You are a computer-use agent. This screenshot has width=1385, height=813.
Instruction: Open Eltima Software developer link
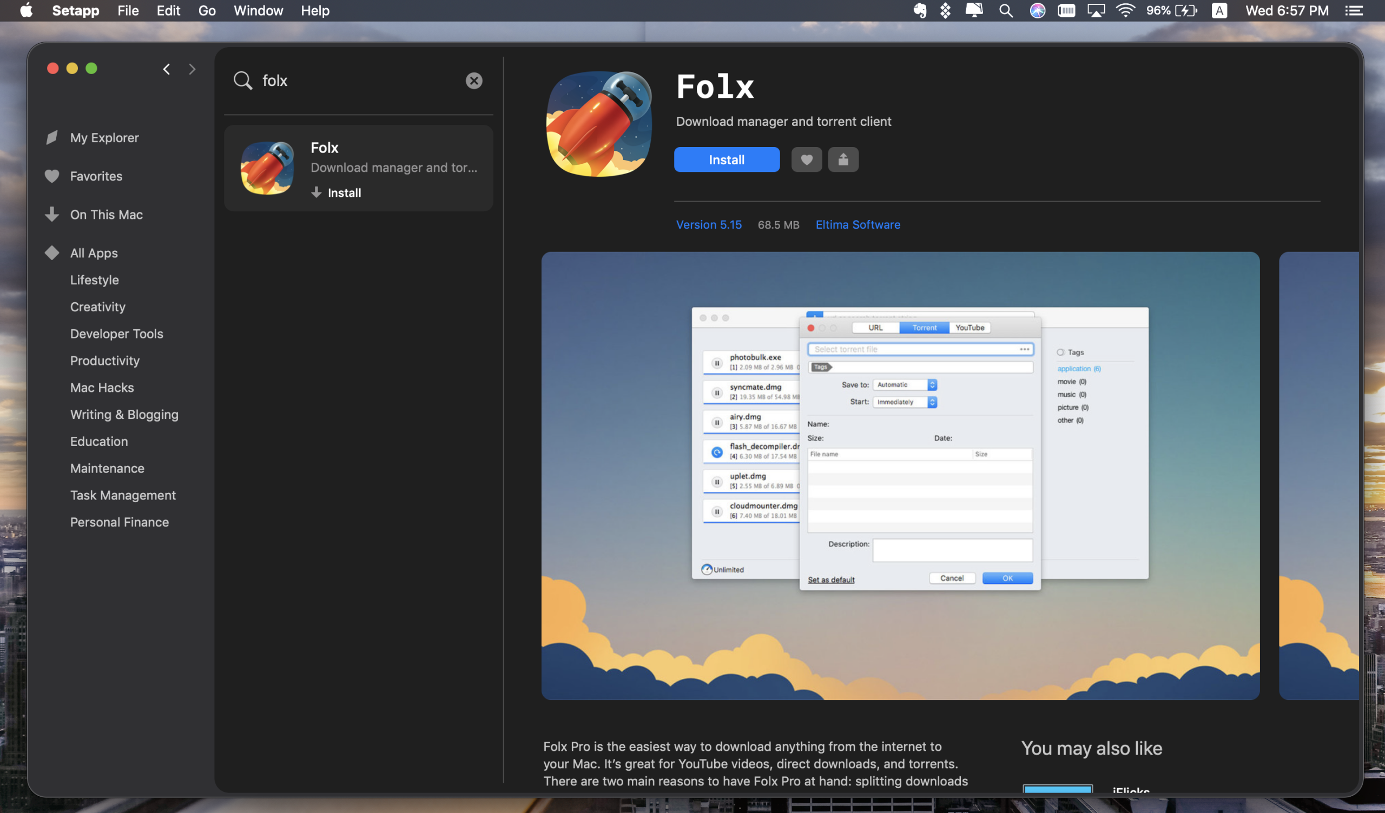858,225
